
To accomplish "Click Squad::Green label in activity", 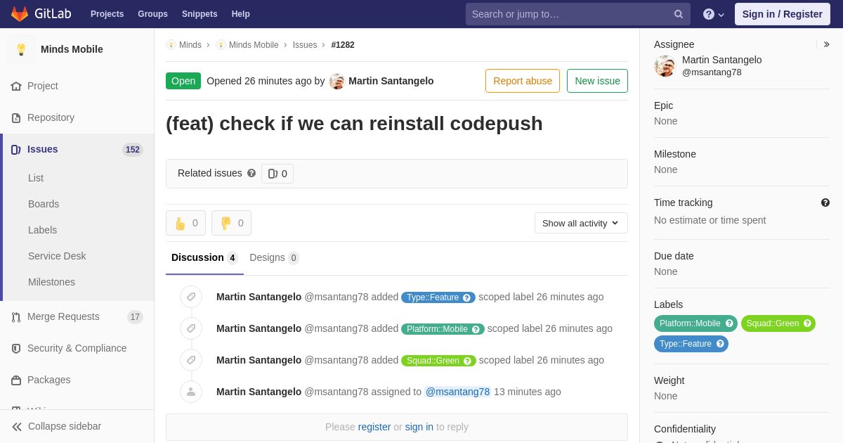I will [438, 361].
